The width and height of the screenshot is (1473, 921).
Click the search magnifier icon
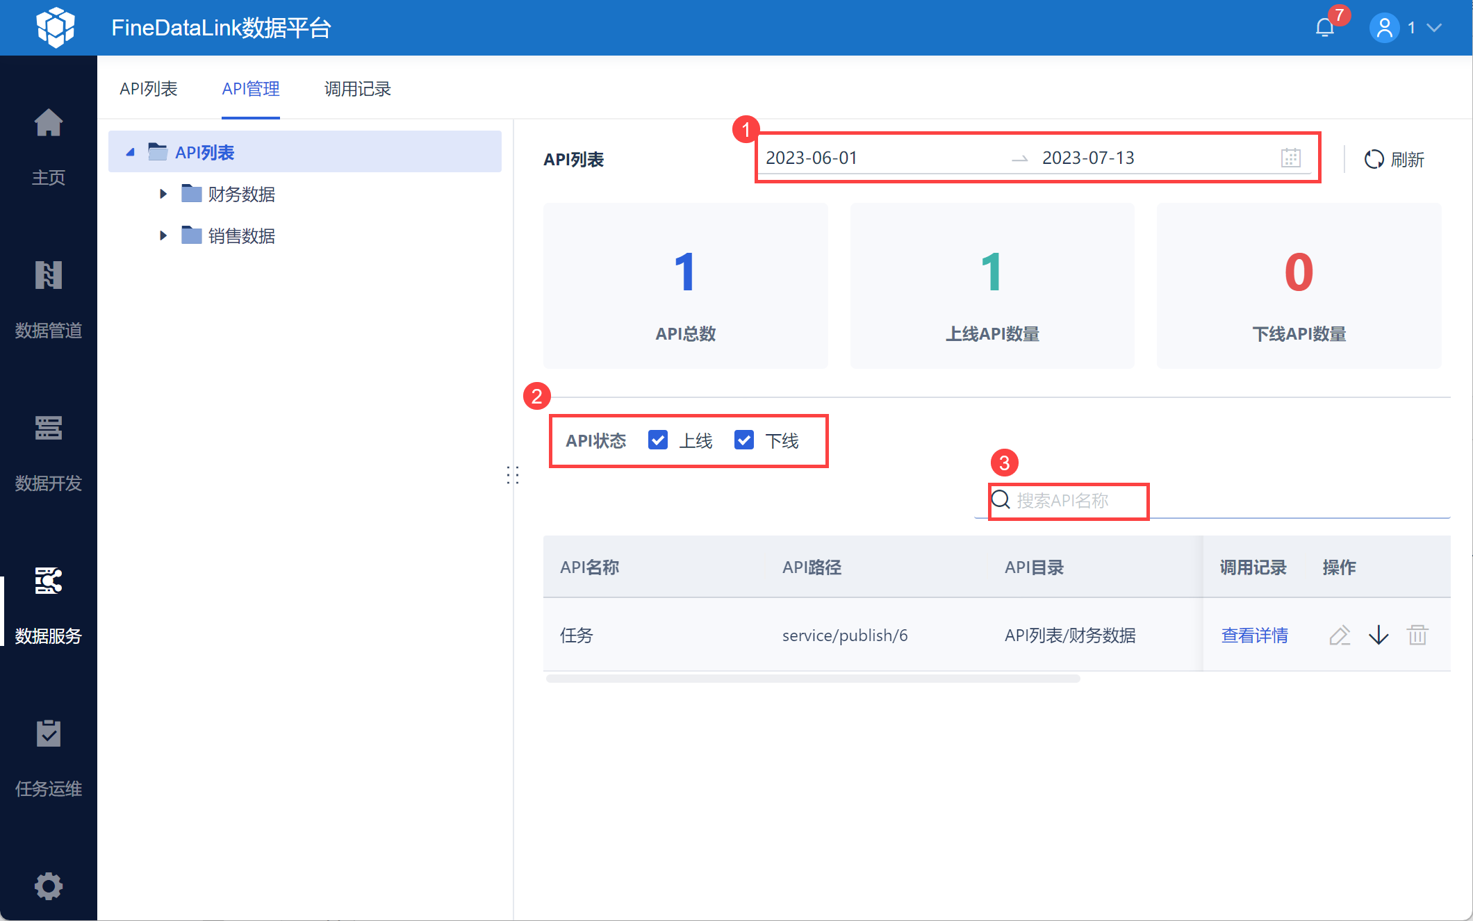click(x=1001, y=499)
